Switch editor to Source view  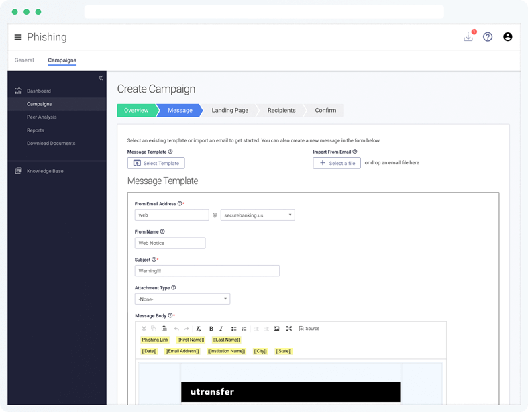309,329
